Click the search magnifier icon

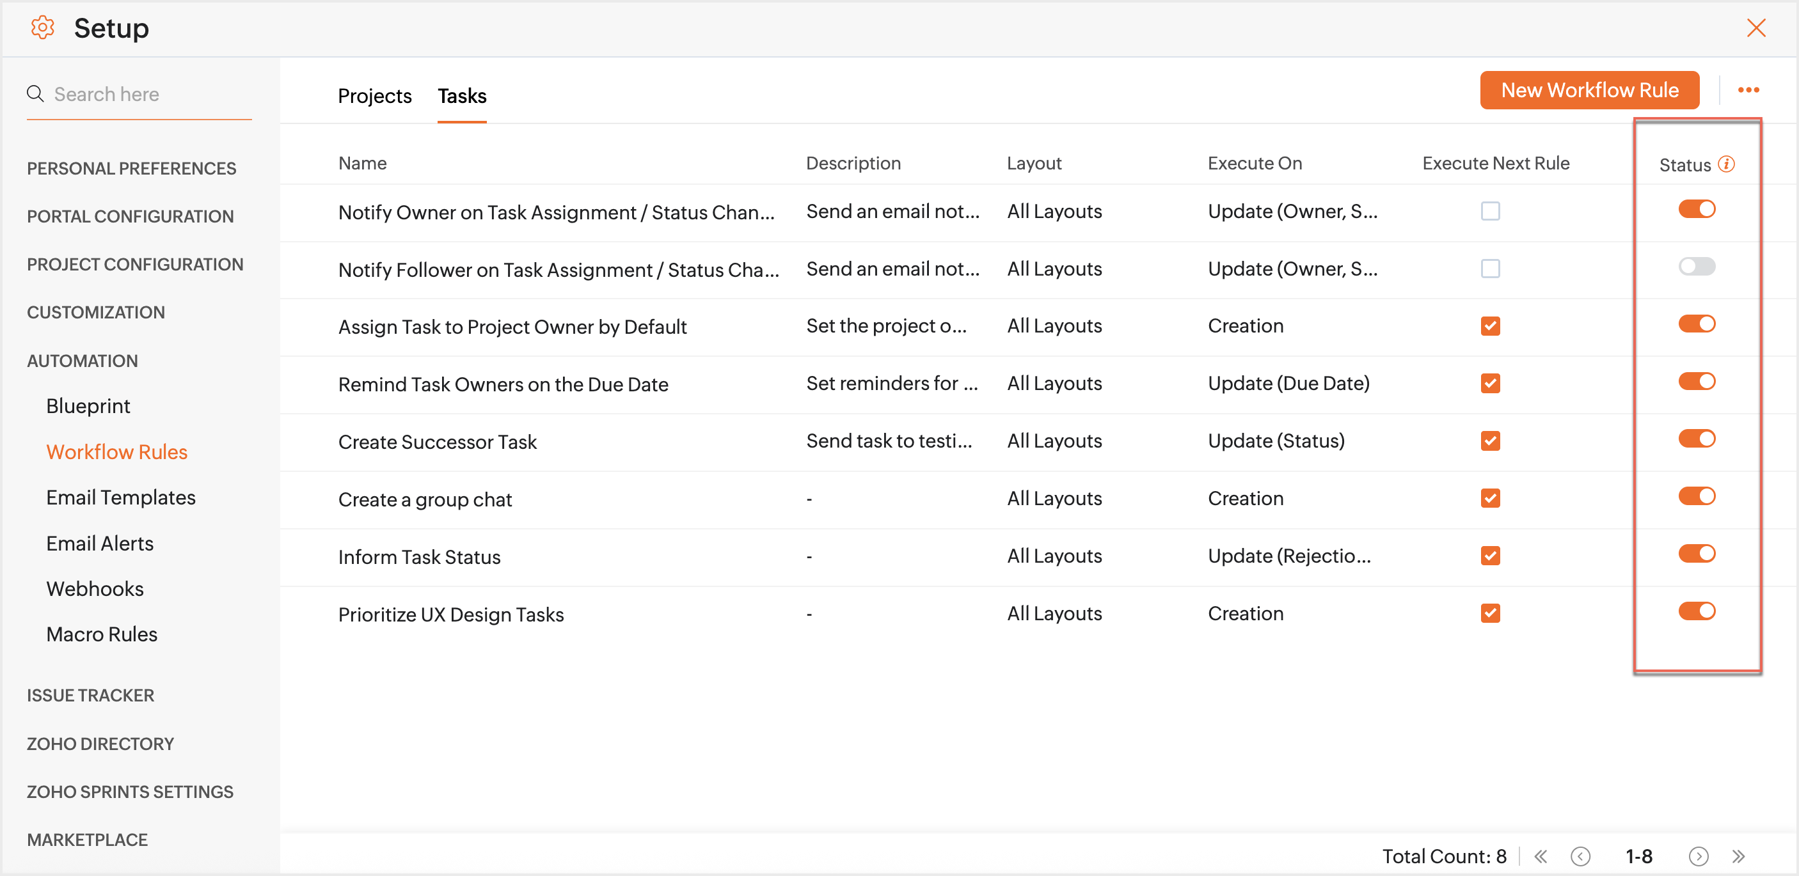[x=35, y=93]
